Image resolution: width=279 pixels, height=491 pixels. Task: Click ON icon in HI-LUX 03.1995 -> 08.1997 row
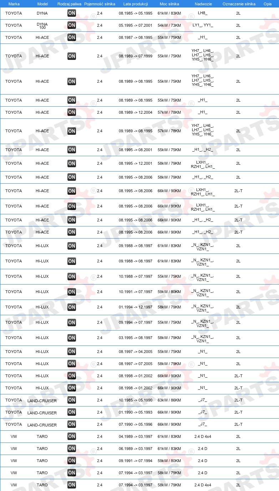(x=72, y=338)
